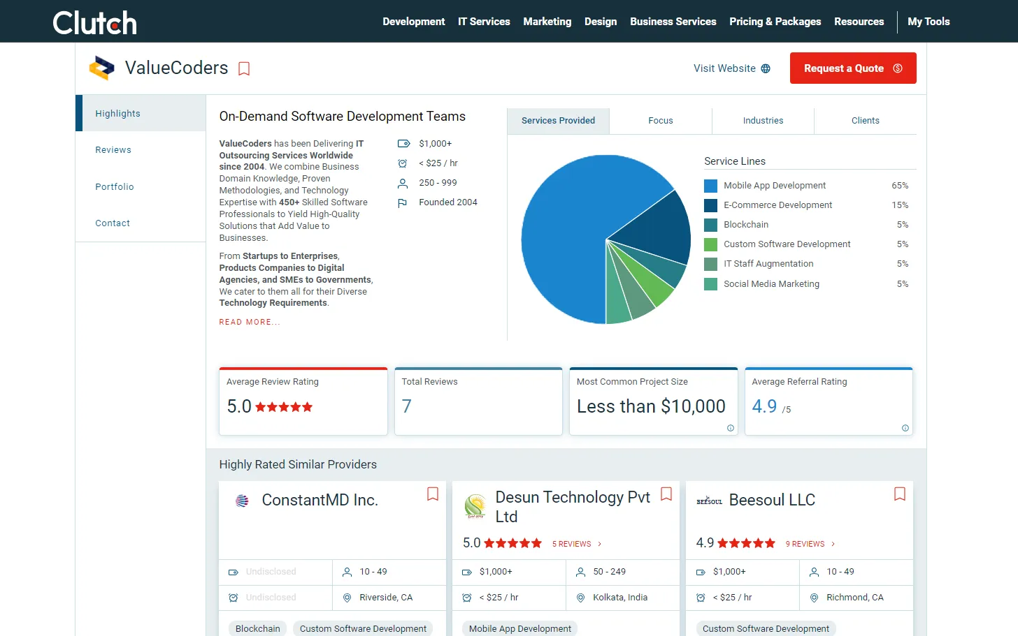Click the Beesoul logo thumbnail
Screen dimensions: 1018x636
(709, 501)
